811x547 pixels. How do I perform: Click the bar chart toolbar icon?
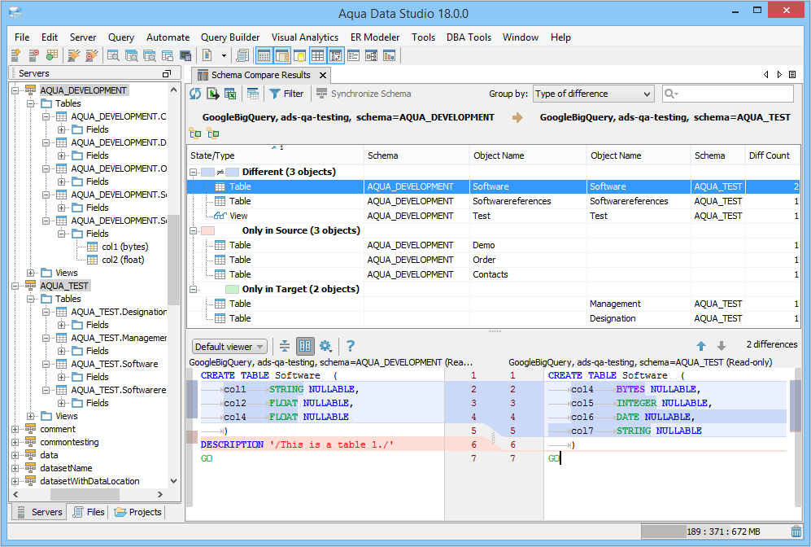click(x=389, y=55)
